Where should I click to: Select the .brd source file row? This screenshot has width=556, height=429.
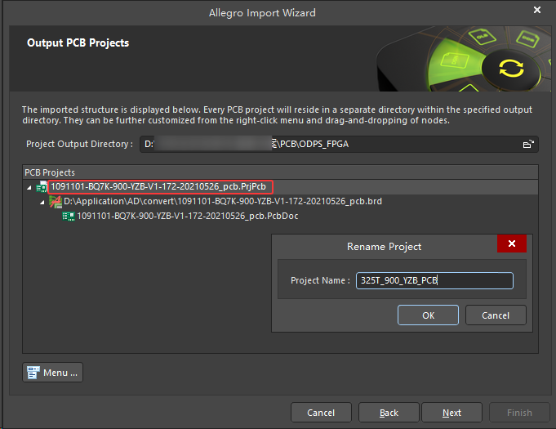(280, 201)
